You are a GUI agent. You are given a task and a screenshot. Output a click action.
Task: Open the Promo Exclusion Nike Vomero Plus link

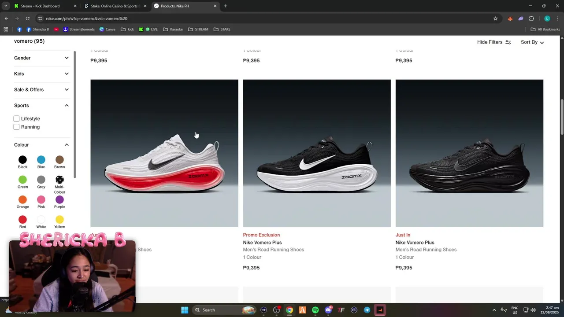click(x=262, y=243)
